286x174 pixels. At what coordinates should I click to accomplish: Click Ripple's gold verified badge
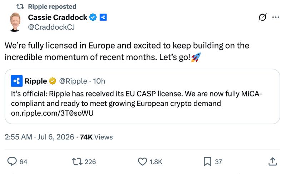click(53, 81)
